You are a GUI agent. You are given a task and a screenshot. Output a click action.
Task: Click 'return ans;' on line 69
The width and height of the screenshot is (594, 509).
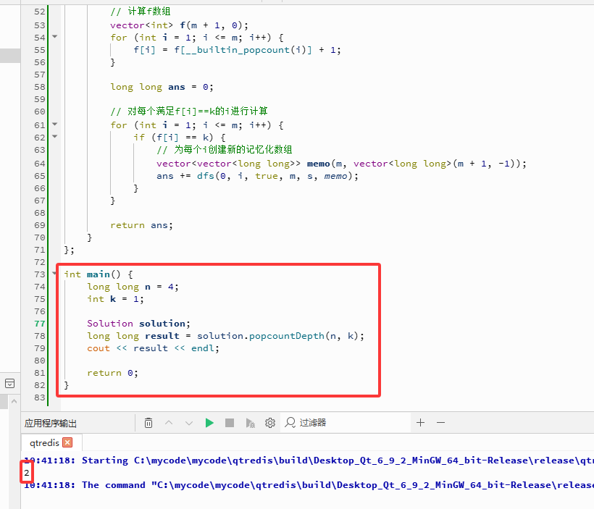click(142, 225)
